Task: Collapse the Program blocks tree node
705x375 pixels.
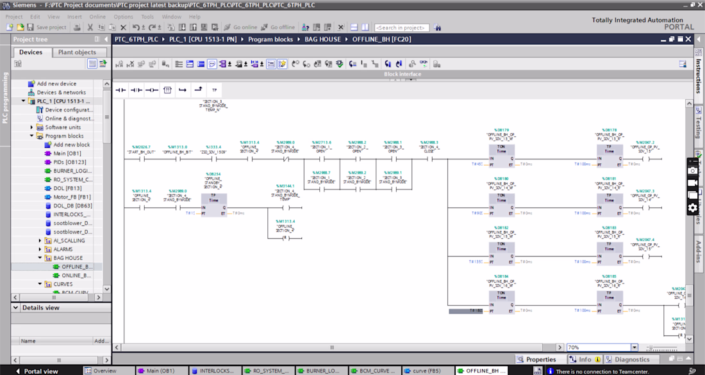Action: pyautogui.click(x=31, y=136)
